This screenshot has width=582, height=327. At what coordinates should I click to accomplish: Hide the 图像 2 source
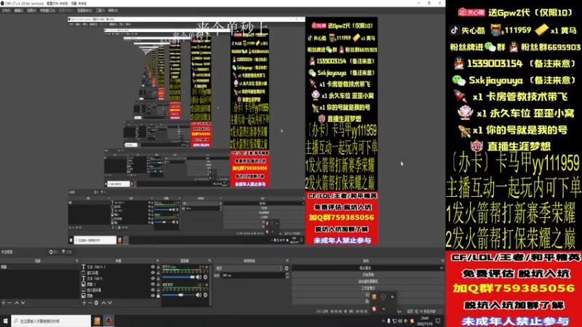click(x=153, y=284)
